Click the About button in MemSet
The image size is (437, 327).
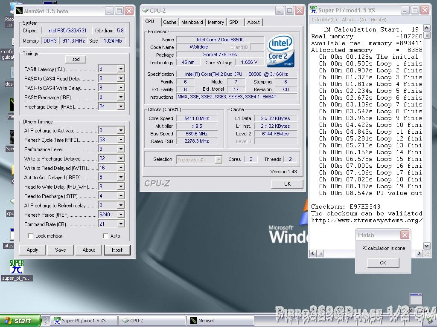[89, 250]
